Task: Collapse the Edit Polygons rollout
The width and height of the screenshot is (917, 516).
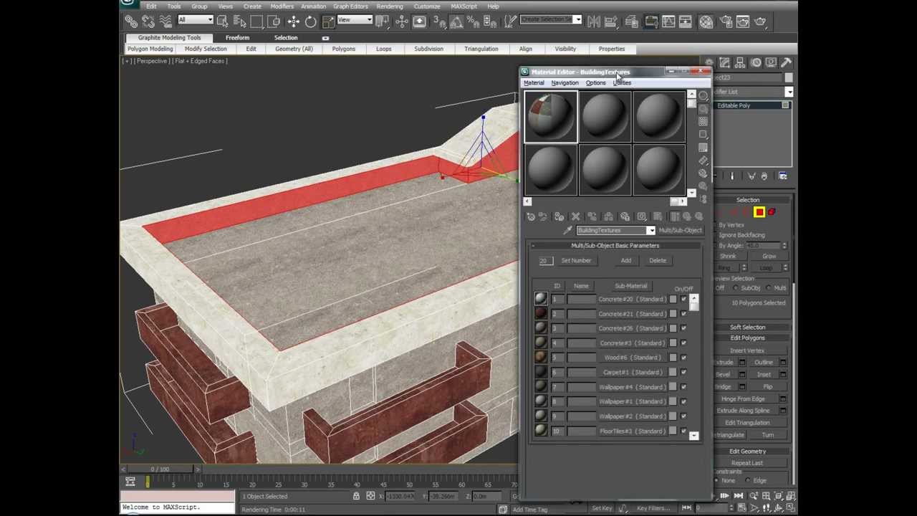Action: [747, 338]
